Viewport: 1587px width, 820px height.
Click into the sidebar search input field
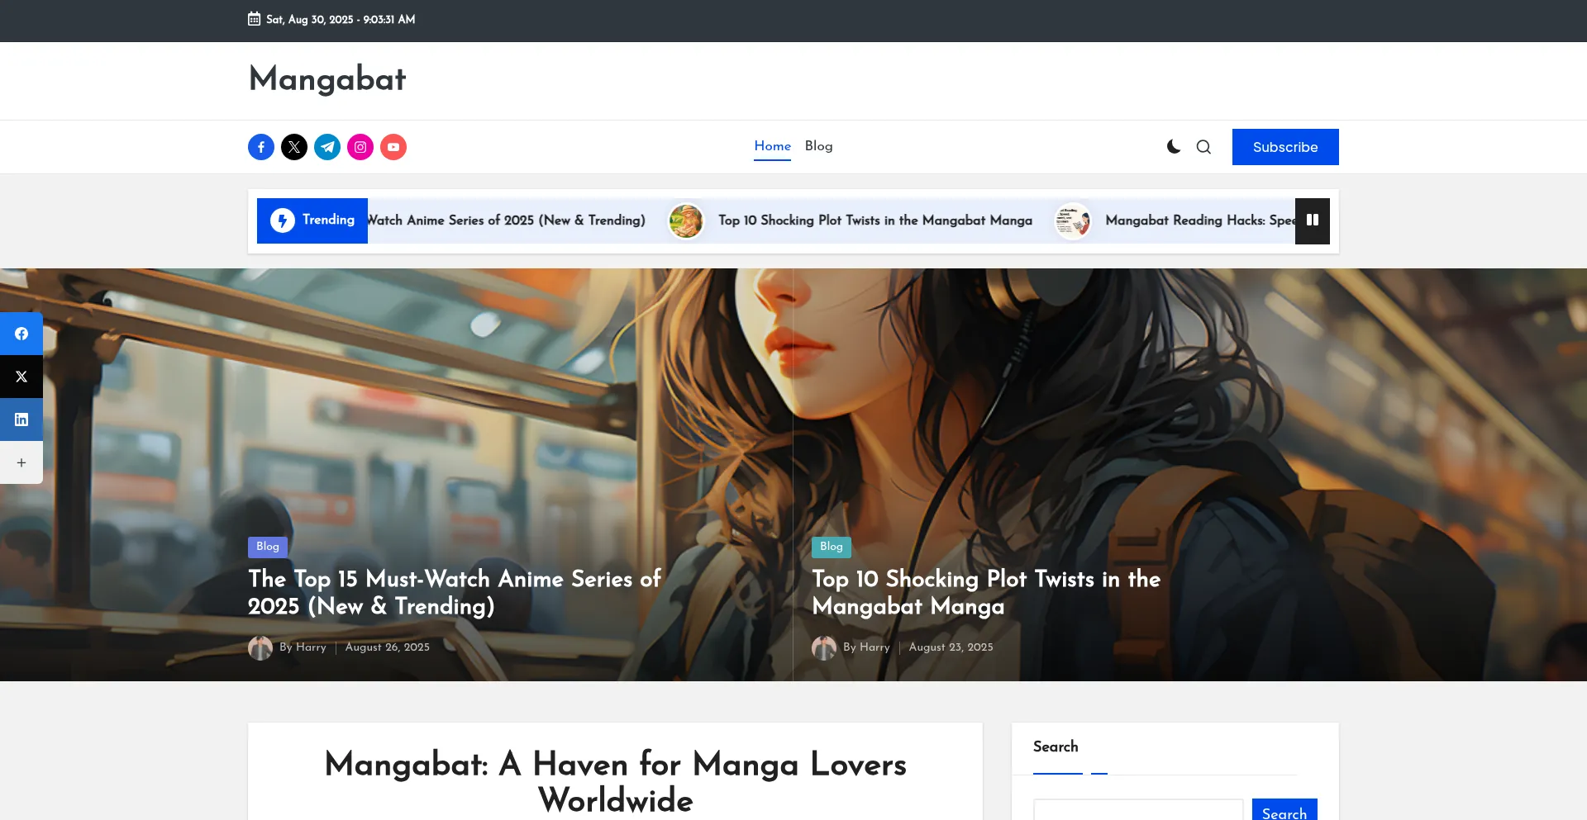click(x=1138, y=810)
